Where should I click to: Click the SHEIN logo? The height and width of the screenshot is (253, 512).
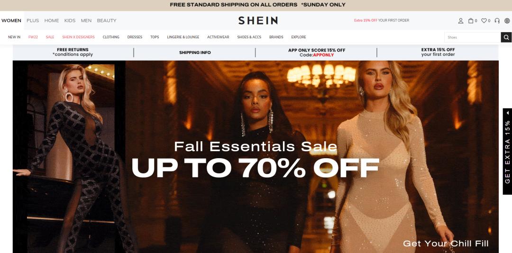point(258,20)
